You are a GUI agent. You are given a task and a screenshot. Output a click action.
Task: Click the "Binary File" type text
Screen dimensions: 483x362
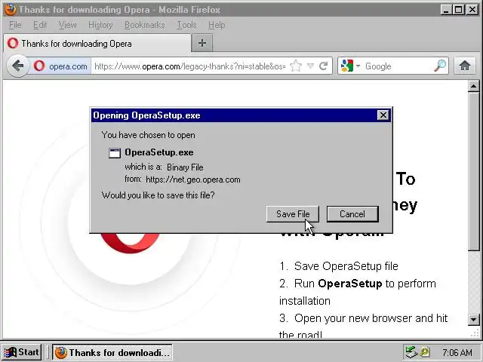point(185,167)
